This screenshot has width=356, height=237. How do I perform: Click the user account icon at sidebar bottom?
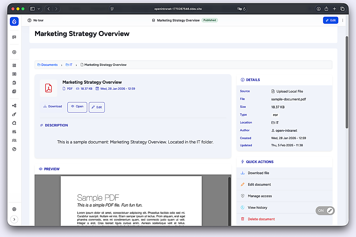[14, 209]
